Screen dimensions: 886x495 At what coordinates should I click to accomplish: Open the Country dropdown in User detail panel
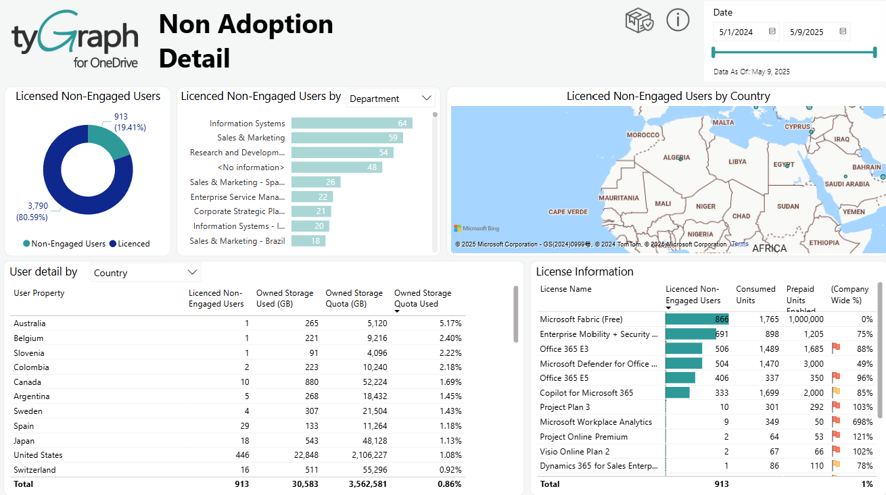tap(145, 272)
